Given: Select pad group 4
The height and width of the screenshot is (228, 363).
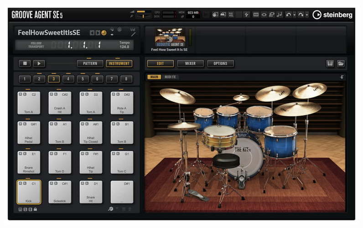Looking at the screenshot, I should tap(68, 79).
